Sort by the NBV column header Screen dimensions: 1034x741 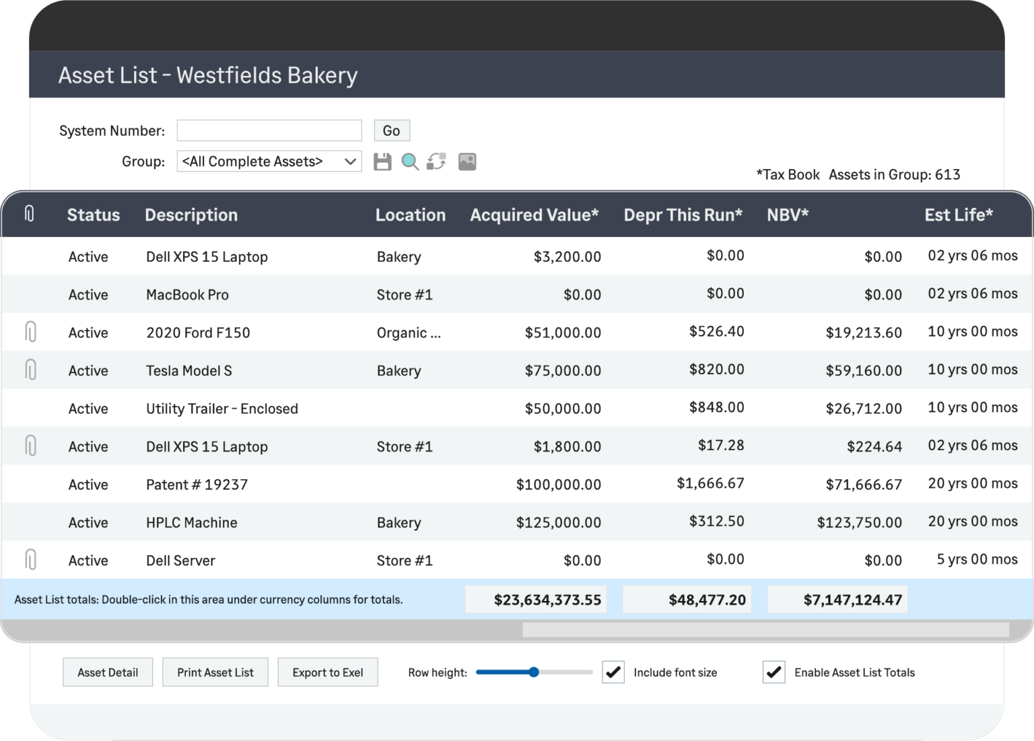point(788,214)
